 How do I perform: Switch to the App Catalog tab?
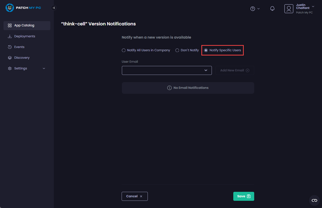tap(24, 25)
